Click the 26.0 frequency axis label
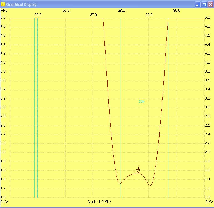The width and height of the screenshot is (214, 208). [x=66, y=11]
